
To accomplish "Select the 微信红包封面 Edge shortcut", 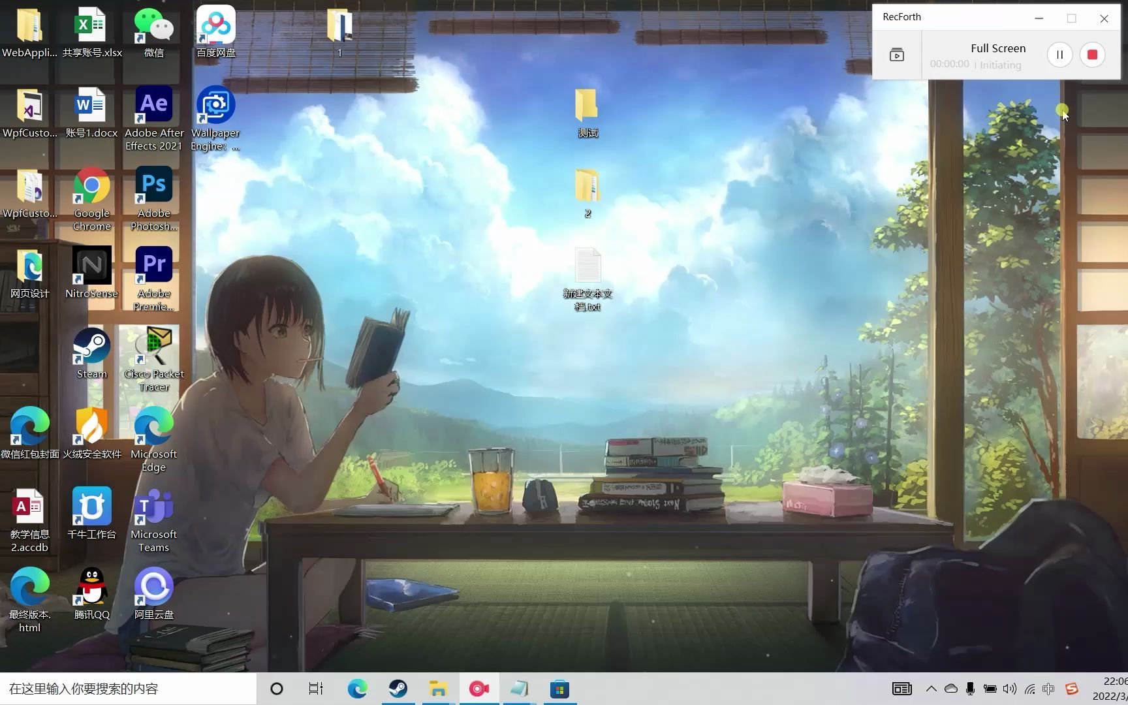I will click(29, 435).
